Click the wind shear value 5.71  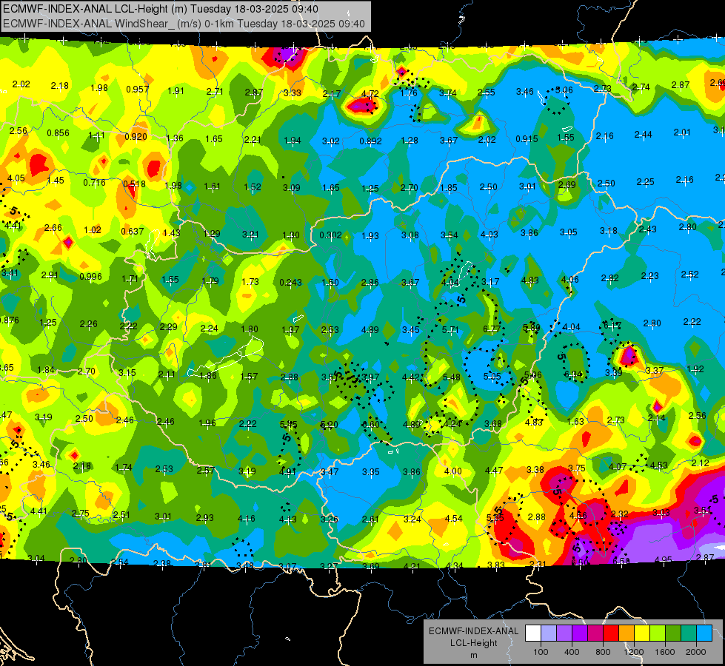coord(450,329)
